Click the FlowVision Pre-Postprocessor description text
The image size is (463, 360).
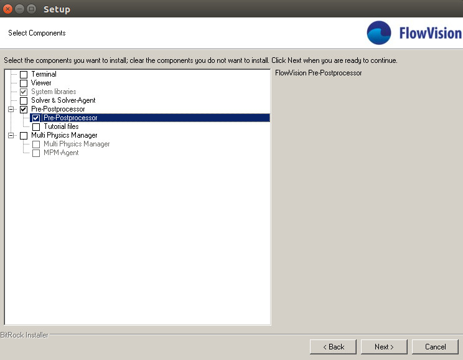[319, 73]
